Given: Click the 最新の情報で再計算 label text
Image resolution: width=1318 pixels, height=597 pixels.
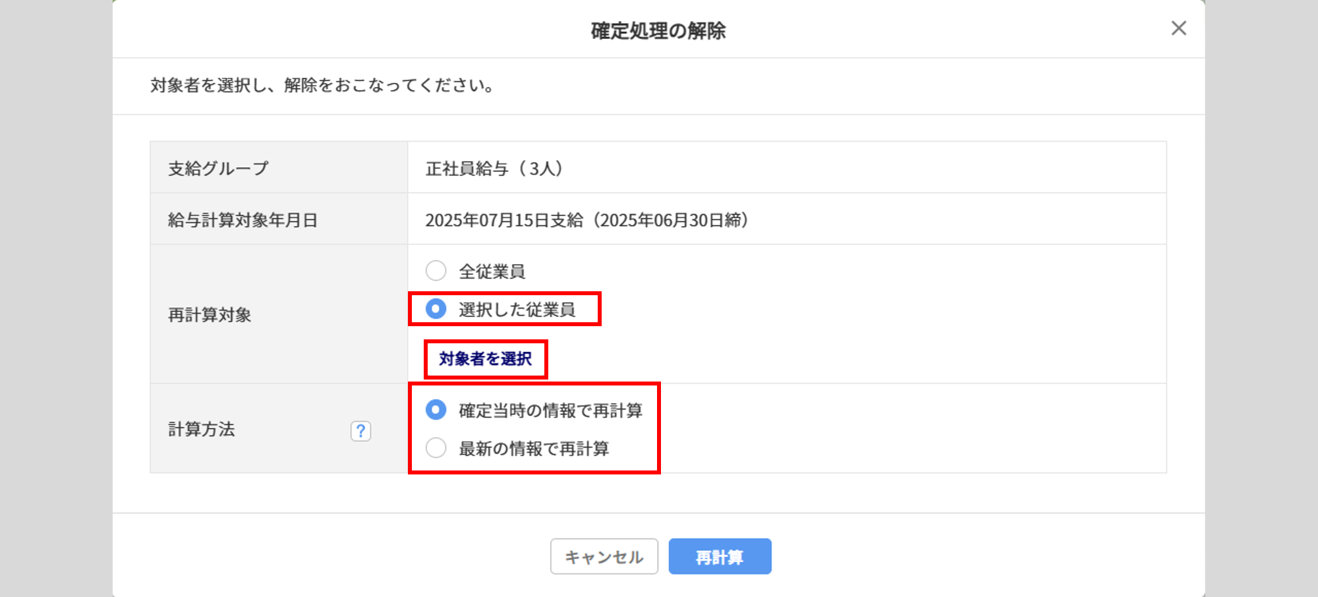Looking at the screenshot, I should (x=534, y=449).
